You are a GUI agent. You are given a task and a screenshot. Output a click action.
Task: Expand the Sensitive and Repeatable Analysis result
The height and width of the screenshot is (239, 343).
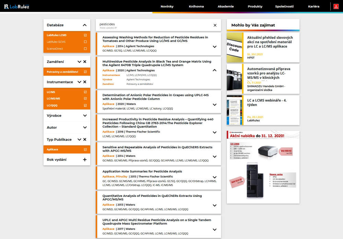click(x=215, y=156)
